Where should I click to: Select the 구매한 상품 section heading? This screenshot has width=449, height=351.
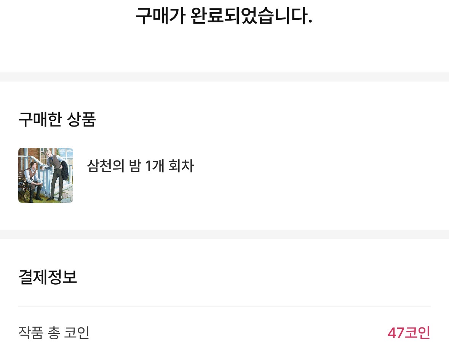[x=57, y=120]
